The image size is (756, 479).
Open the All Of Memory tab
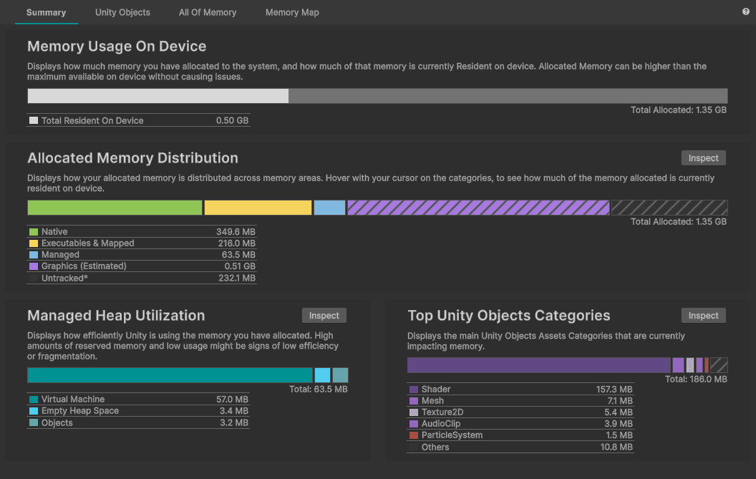208,12
